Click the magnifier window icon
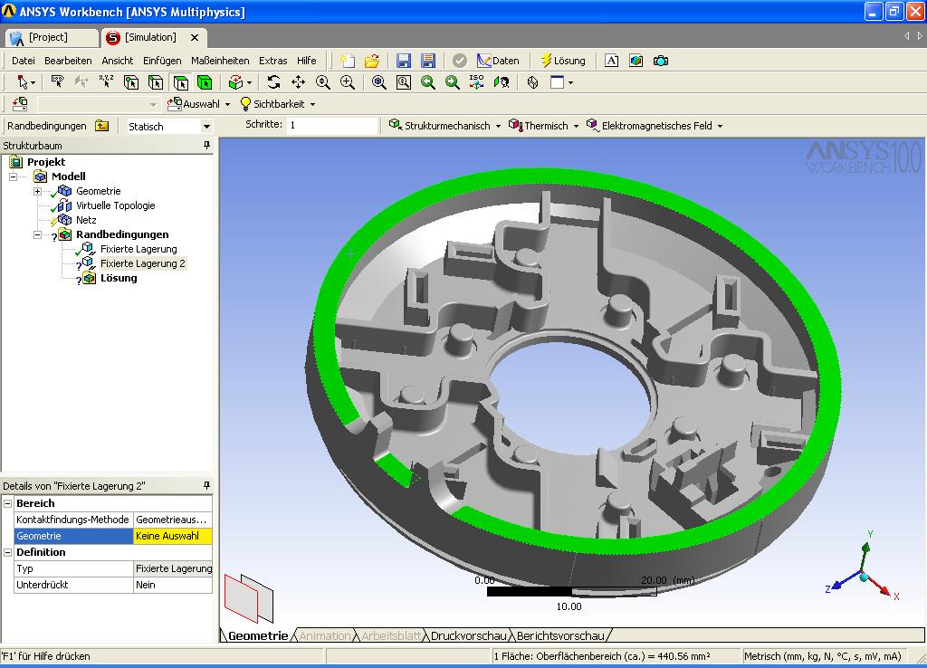Screen dimensions: 927x668 coord(404,82)
